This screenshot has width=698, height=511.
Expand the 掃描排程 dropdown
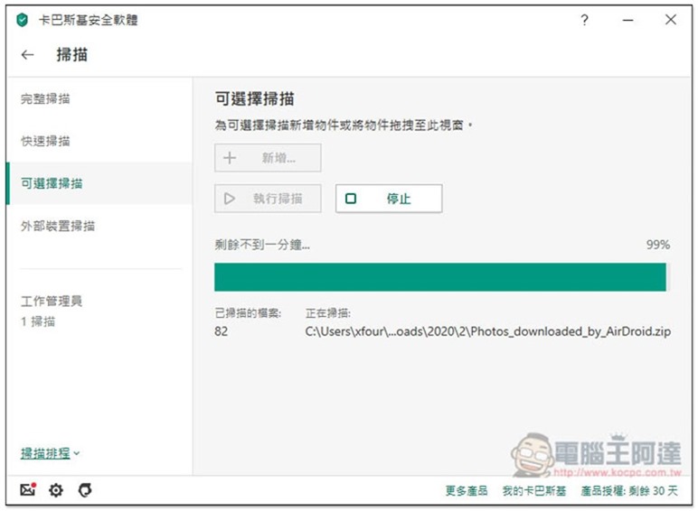[x=51, y=453]
